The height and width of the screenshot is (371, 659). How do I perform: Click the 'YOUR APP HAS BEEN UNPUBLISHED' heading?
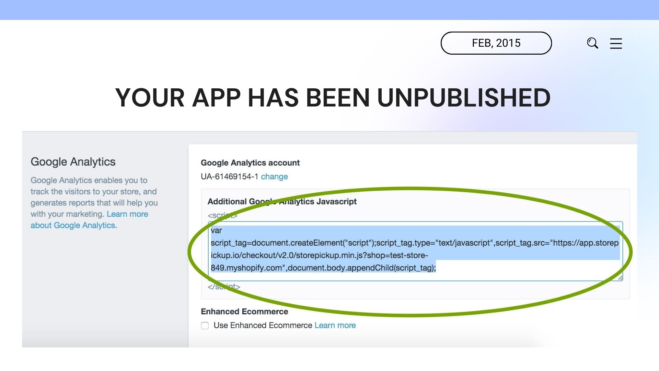[333, 98]
